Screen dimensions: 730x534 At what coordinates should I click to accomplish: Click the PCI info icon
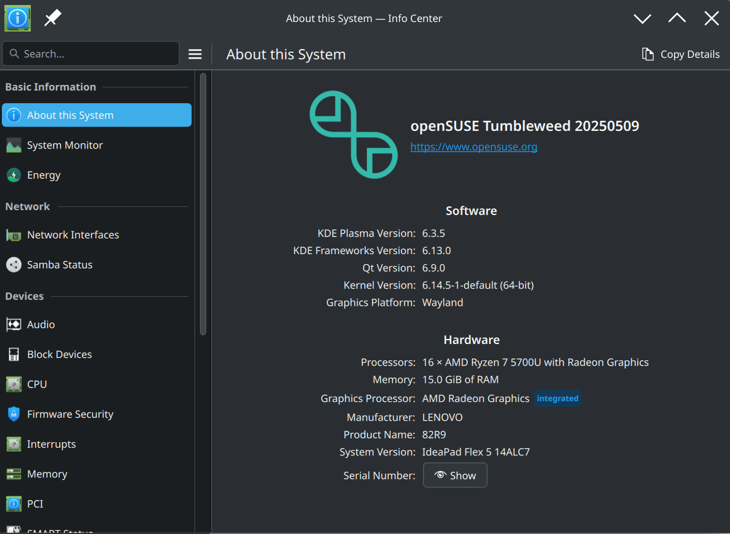click(14, 504)
